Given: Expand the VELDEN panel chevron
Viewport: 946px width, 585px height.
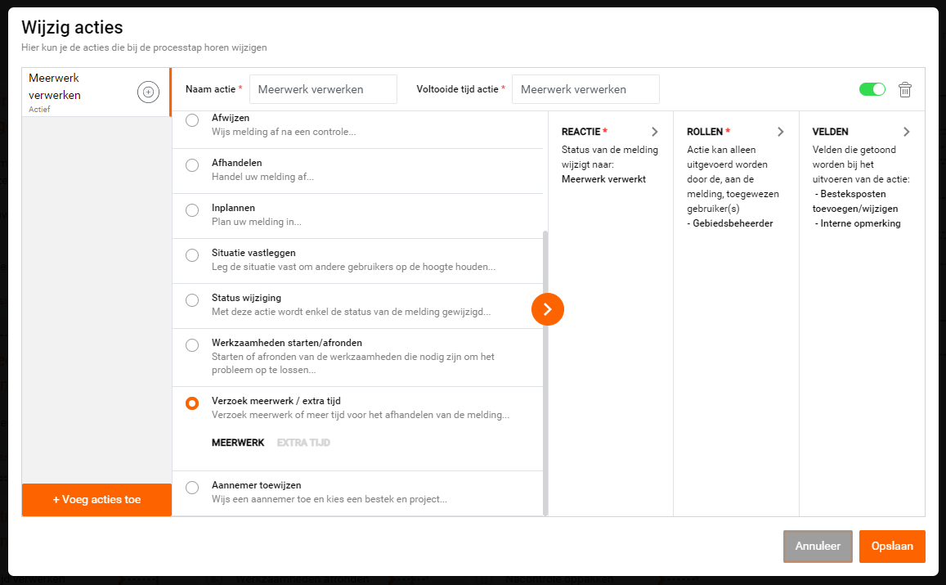Looking at the screenshot, I should pos(906,132).
